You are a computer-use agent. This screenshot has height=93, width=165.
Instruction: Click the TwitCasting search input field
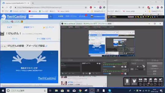(x=38, y=17)
